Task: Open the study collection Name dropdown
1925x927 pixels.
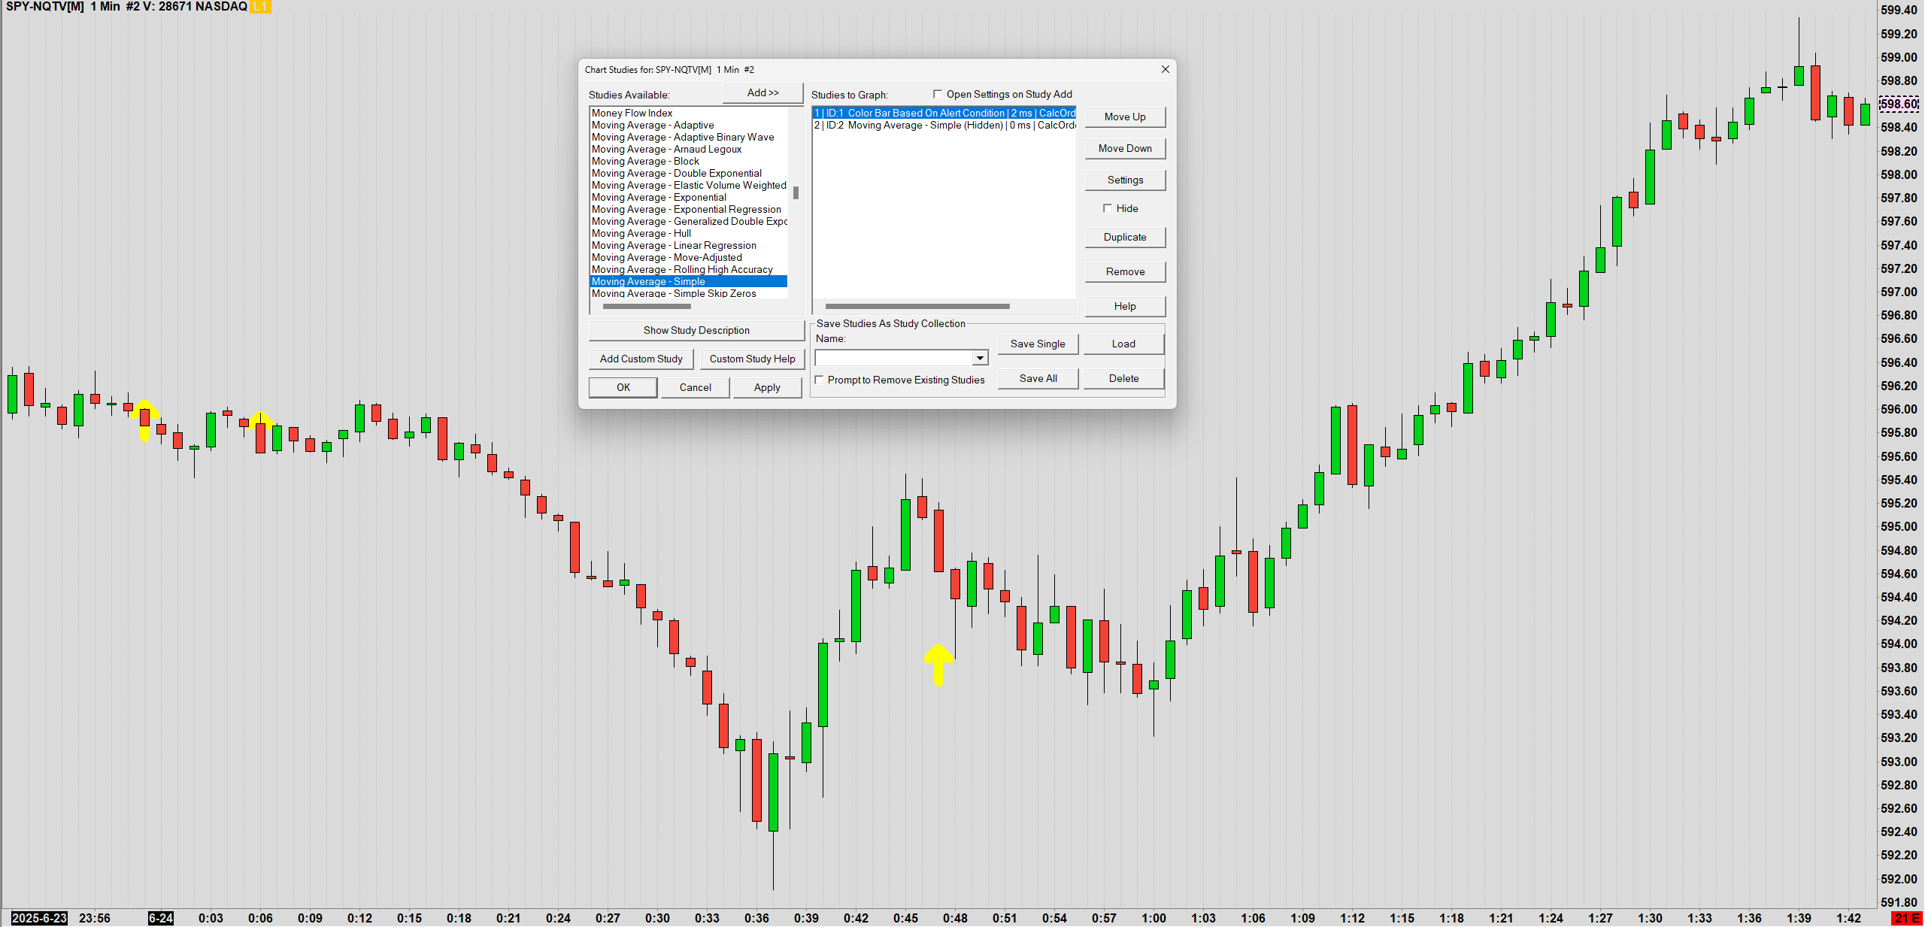Action: coord(979,358)
